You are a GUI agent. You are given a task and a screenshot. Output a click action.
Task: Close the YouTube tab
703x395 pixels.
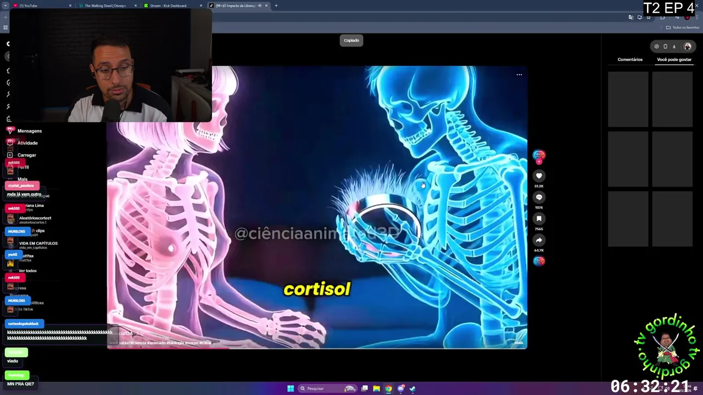coord(70,5)
